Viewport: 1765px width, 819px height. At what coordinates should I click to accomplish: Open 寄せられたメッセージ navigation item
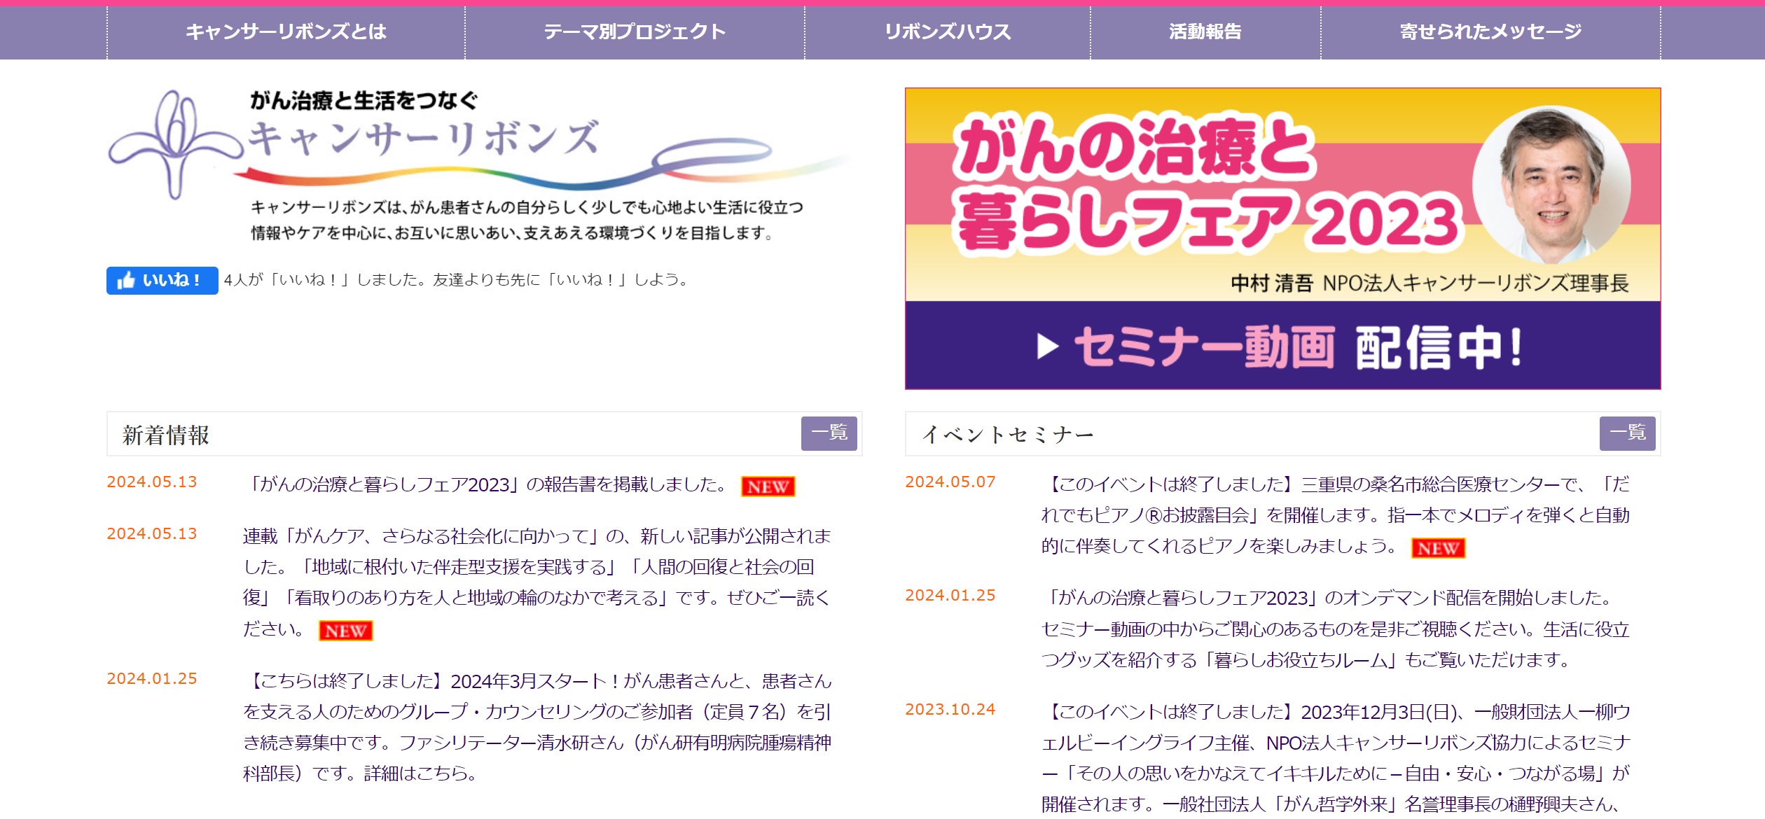(1490, 32)
